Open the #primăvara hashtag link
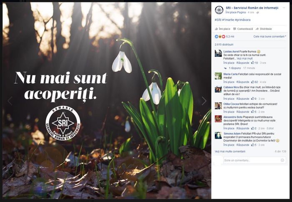 (x=243, y=20)
